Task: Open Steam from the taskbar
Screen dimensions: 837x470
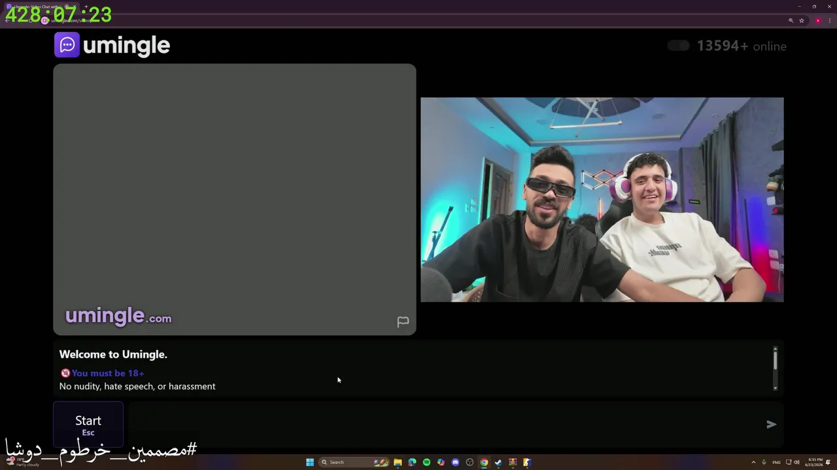Action: pyautogui.click(x=498, y=462)
